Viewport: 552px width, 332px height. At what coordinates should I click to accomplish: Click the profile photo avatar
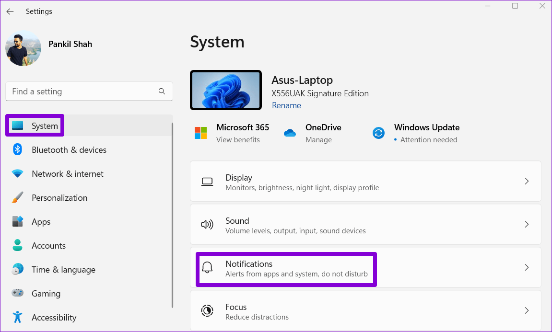[x=23, y=48]
